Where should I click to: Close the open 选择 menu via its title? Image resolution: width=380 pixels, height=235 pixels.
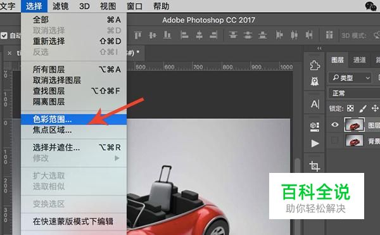34,6
